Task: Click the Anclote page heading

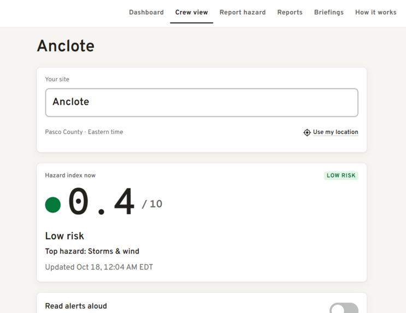Action: click(x=66, y=46)
